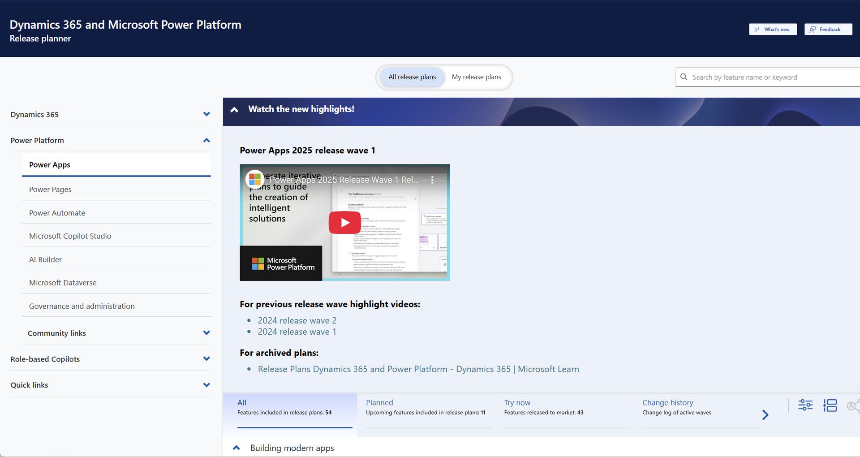Collapse the Building modern apps group
This screenshot has width=860, height=457.
tap(236, 448)
